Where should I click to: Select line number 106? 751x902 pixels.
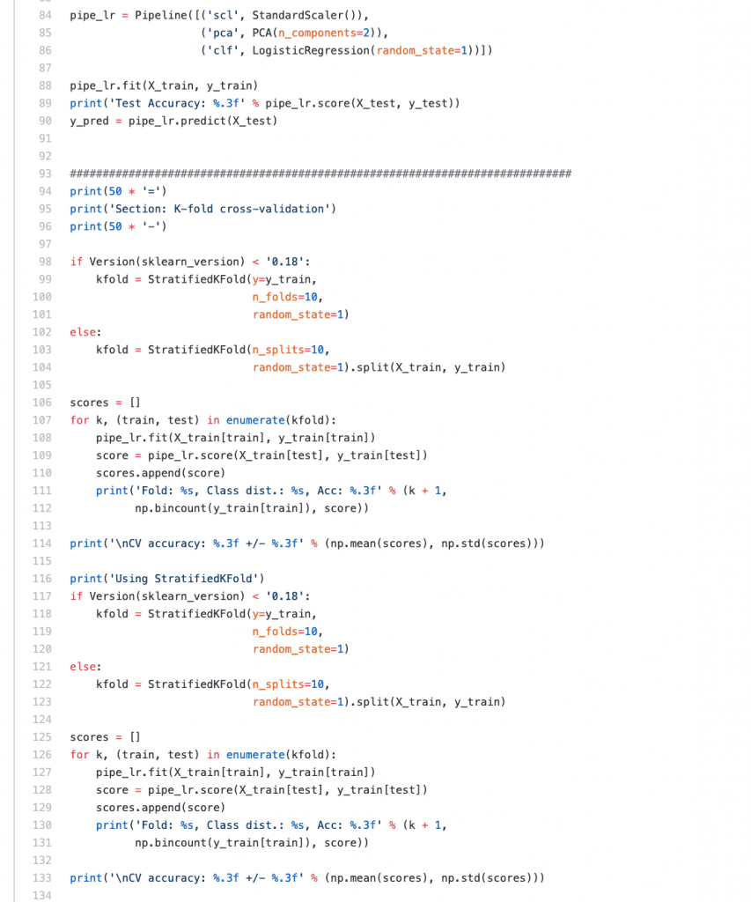42,403
